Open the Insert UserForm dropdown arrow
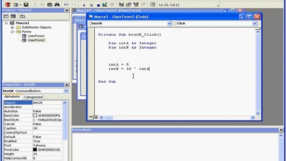This screenshot has width=286, height=161. (x=20, y=5)
